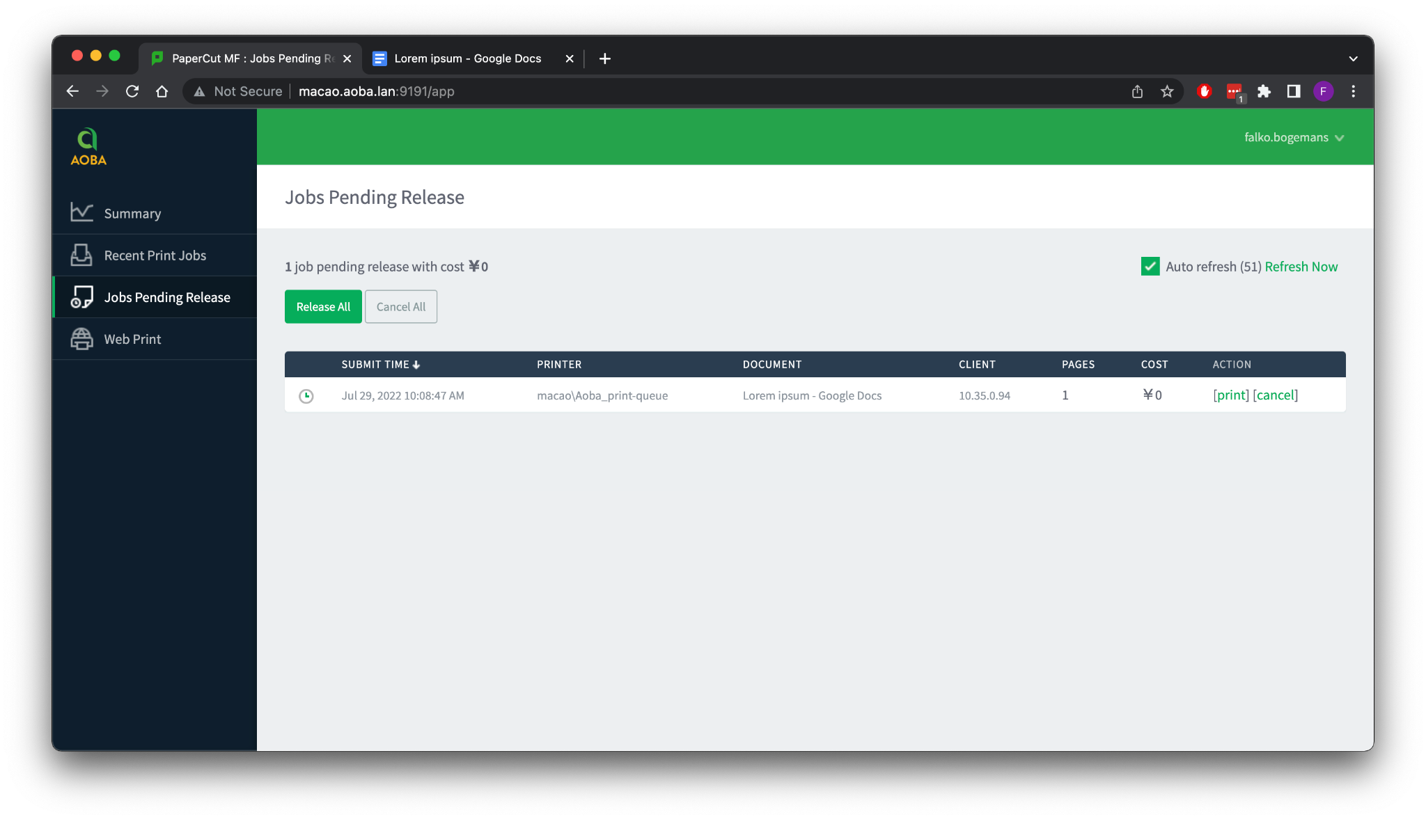Expand falko.bogemans user dropdown
The height and width of the screenshot is (820, 1426).
pos(1294,138)
